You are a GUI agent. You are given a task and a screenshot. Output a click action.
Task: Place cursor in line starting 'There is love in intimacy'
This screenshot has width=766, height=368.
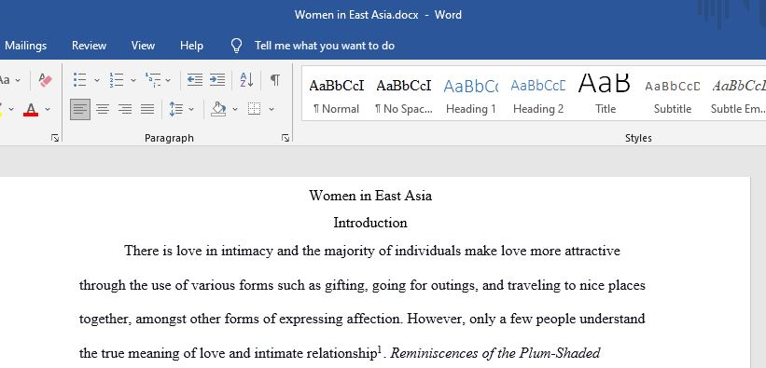pos(372,251)
